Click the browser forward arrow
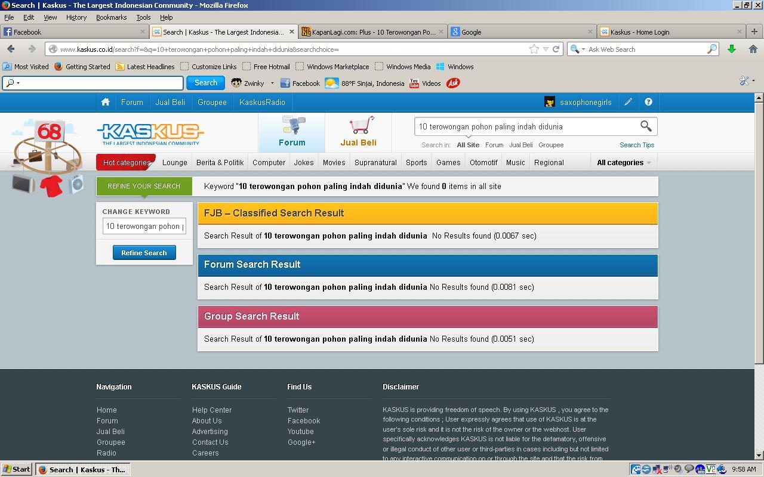This screenshot has height=477, width=764. 32,49
